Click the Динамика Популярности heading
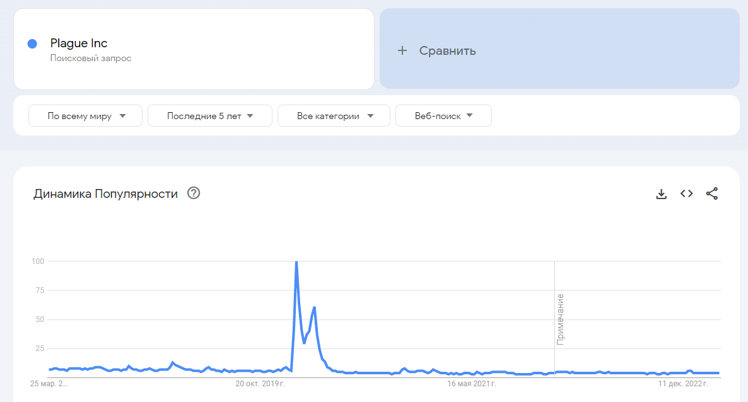Viewport: 748px width, 402px height. pos(105,193)
